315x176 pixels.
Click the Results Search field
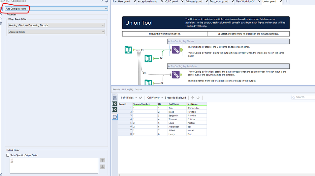click(304, 97)
